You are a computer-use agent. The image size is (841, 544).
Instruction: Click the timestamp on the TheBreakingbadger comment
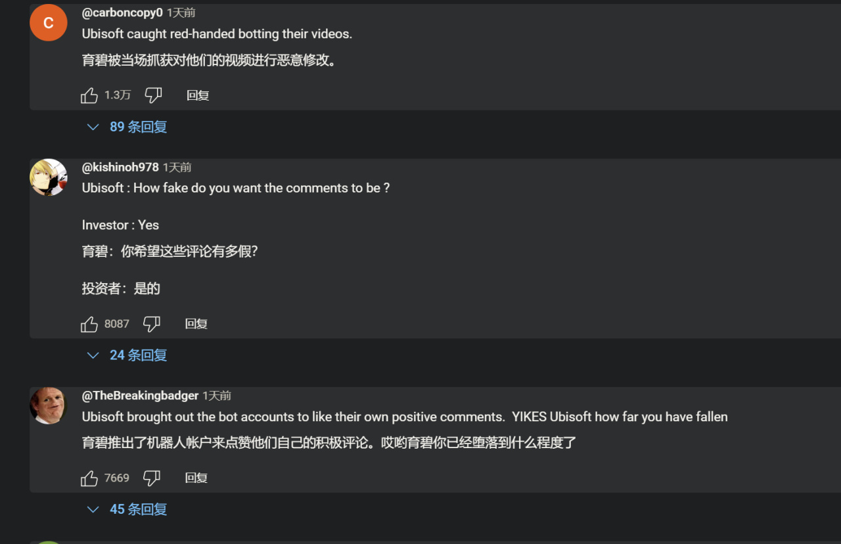217,396
